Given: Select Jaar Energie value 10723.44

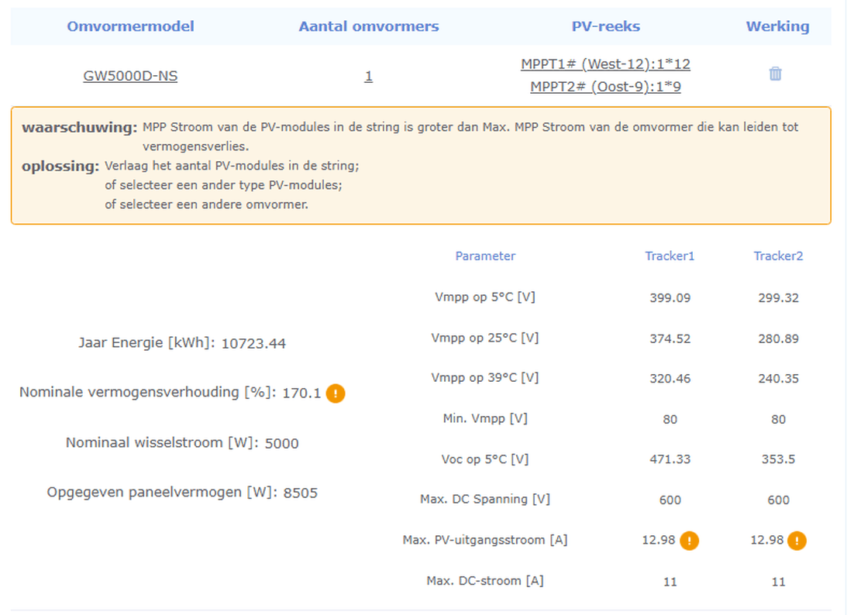Looking at the screenshot, I should pos(254,343).
